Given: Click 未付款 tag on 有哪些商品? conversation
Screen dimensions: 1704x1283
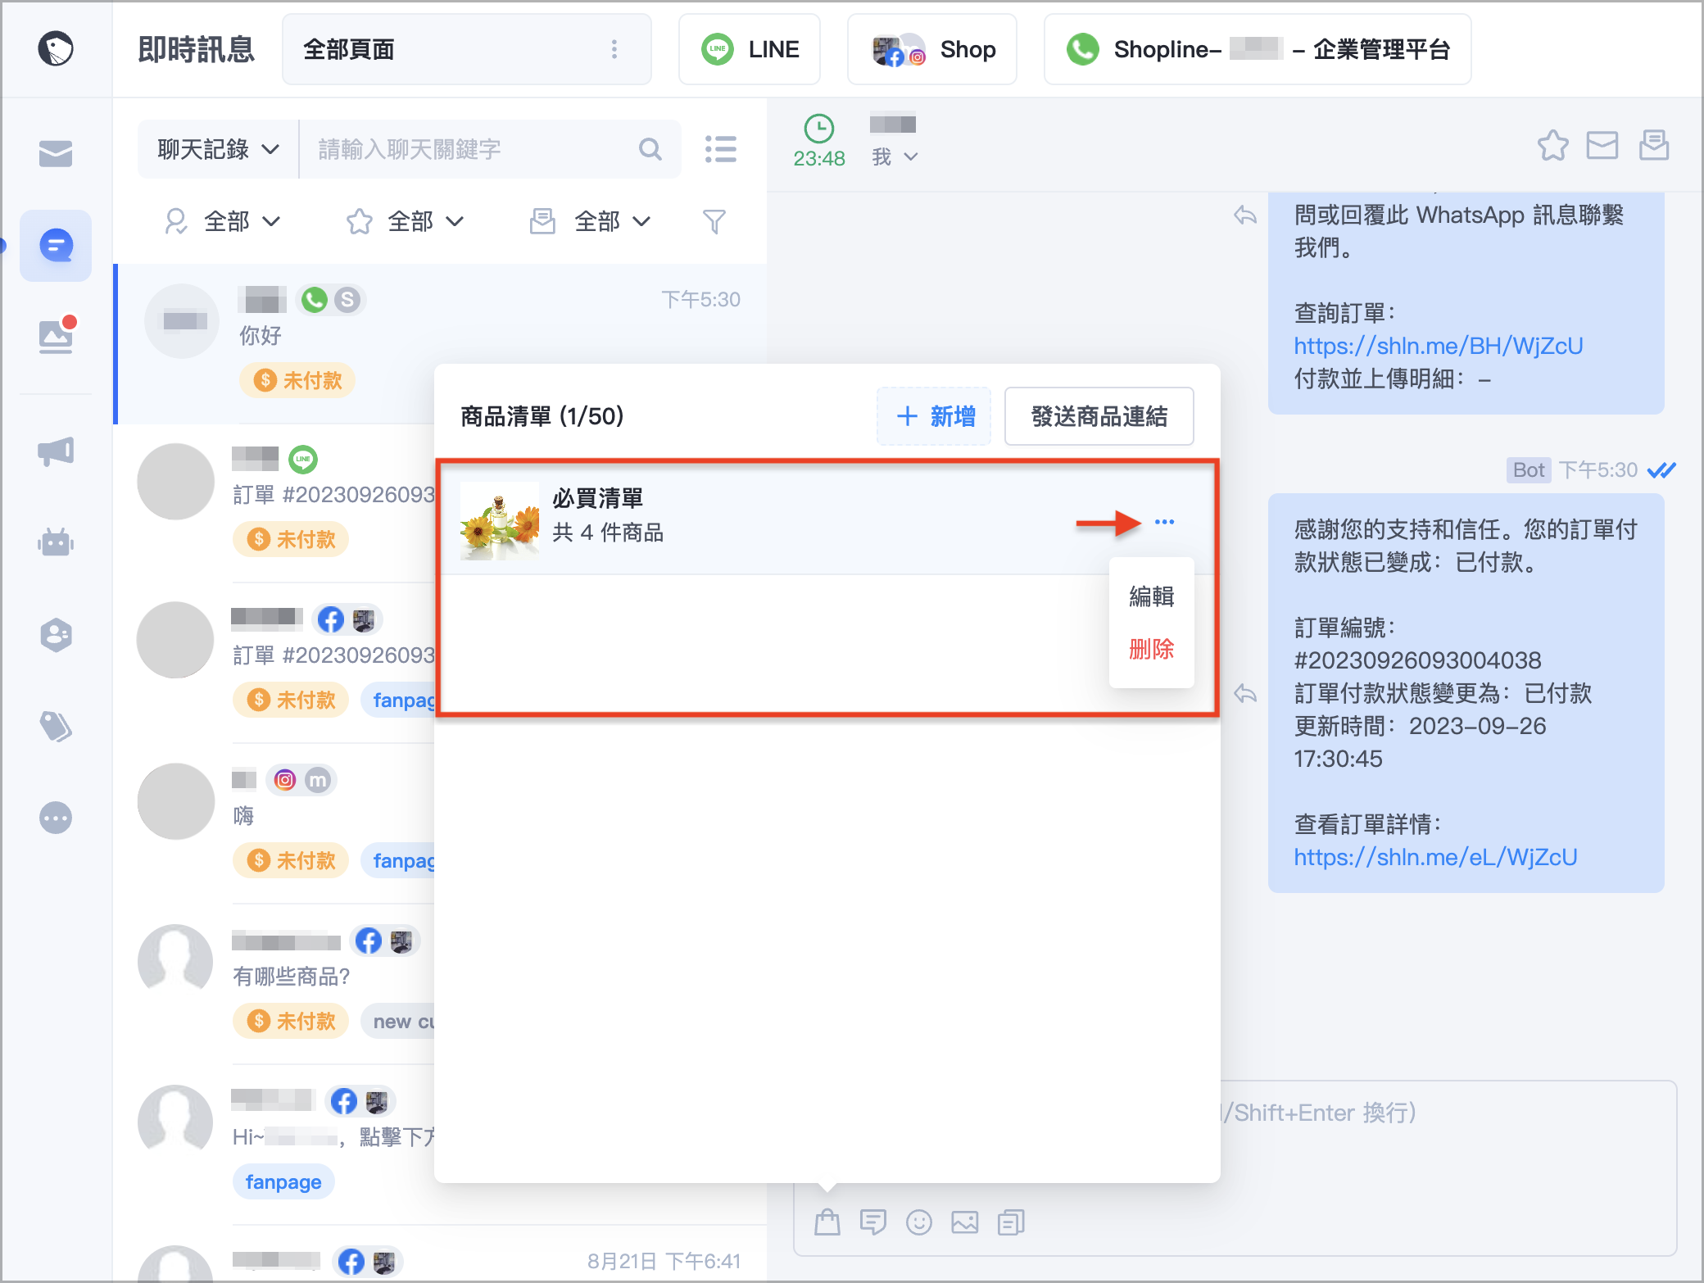Looking at the screenshot, I should (291, 1021).
